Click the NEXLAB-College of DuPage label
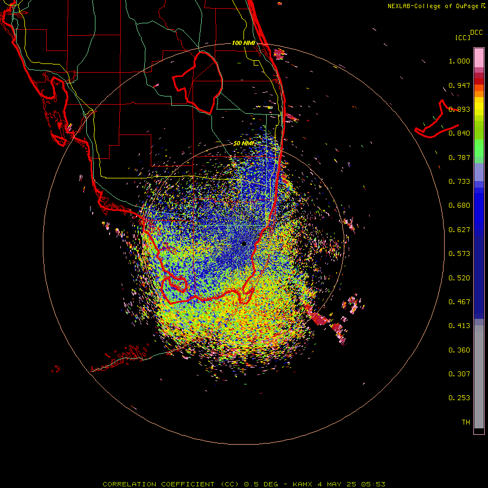The width and height of the screenshot is (488, 488). point(436,6)
